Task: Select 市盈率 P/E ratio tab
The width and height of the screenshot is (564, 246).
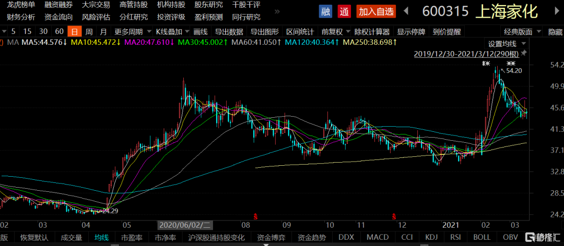Action: (x=132, y=237)
